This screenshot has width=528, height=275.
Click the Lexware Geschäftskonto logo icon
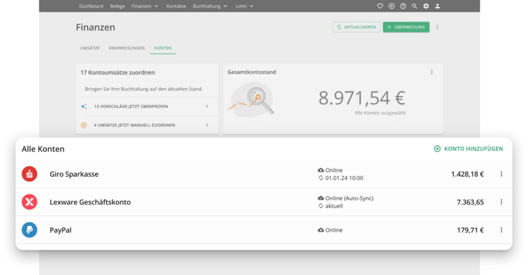30,202
